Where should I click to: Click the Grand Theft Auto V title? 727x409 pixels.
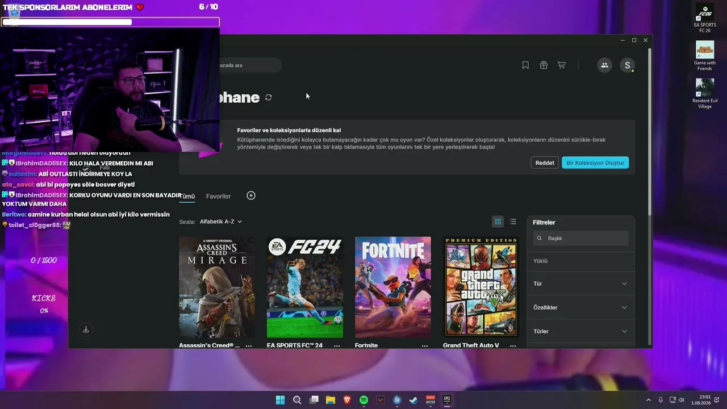click(x=471, y=345)
